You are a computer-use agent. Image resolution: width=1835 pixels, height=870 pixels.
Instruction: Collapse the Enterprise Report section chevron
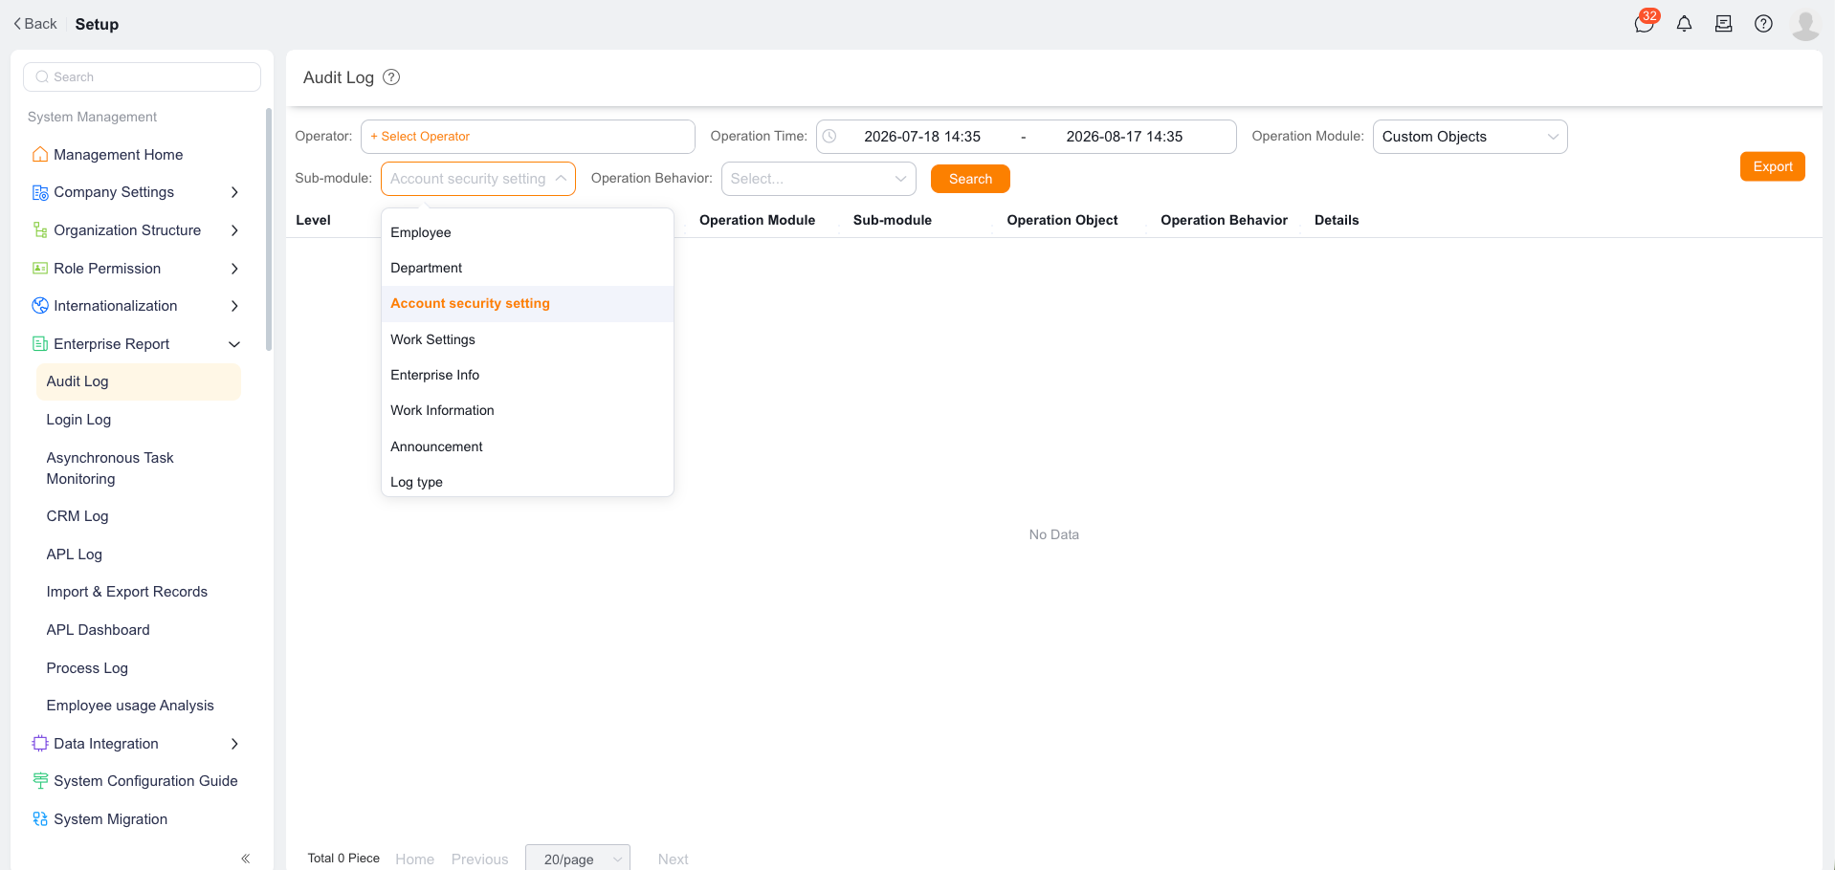(234, 344)
